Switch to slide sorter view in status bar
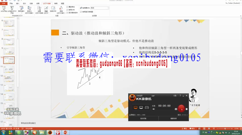Viewport: 242px width, 135px height. point(204,128)
